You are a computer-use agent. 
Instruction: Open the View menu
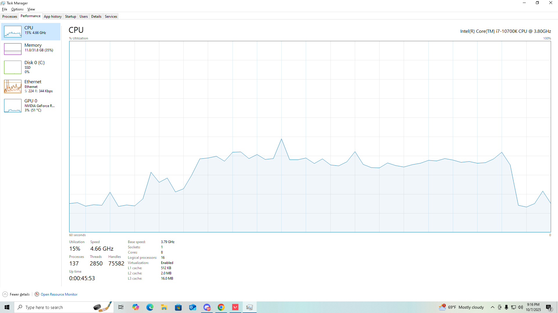31,9
